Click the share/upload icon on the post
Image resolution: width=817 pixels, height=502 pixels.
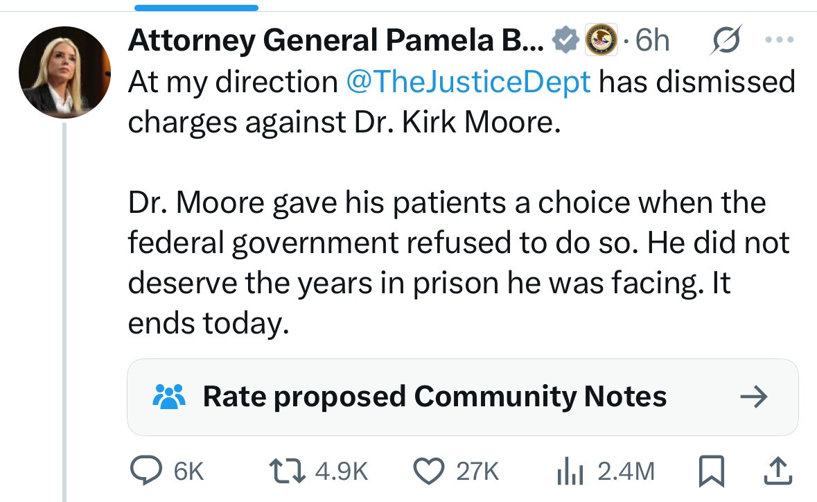coord(778,470)
